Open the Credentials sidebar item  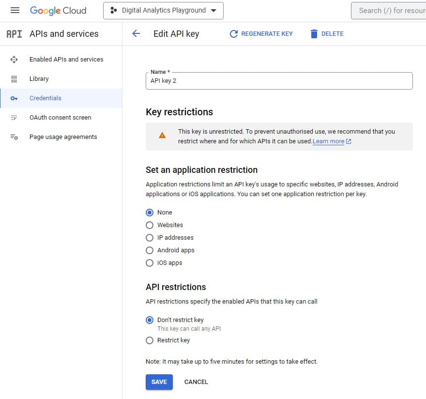click(46, 98)
